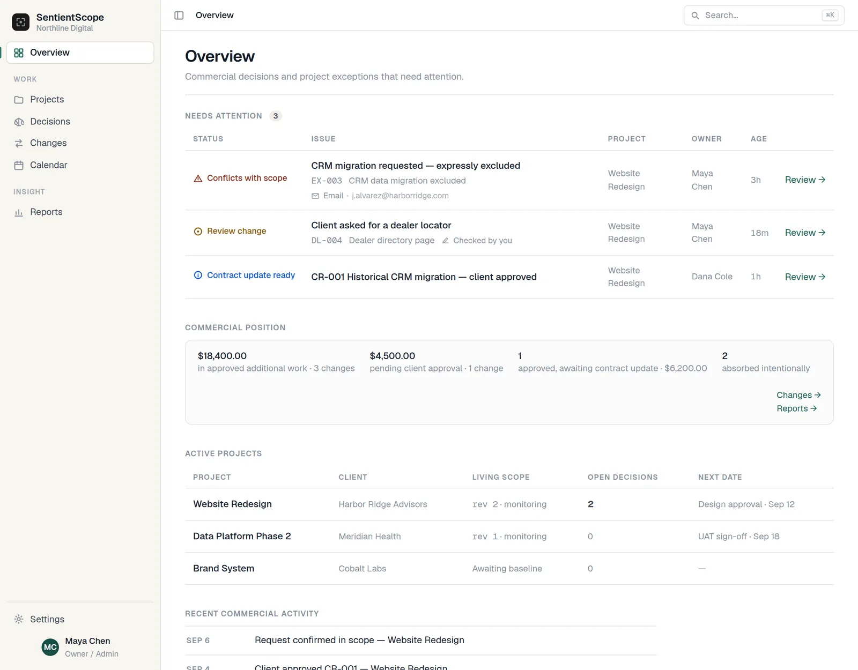Image resolution: width=858 pixels, height=670 pixels.
Task: Open the Overview sidebar item
Action: click(x=80, y=53)
